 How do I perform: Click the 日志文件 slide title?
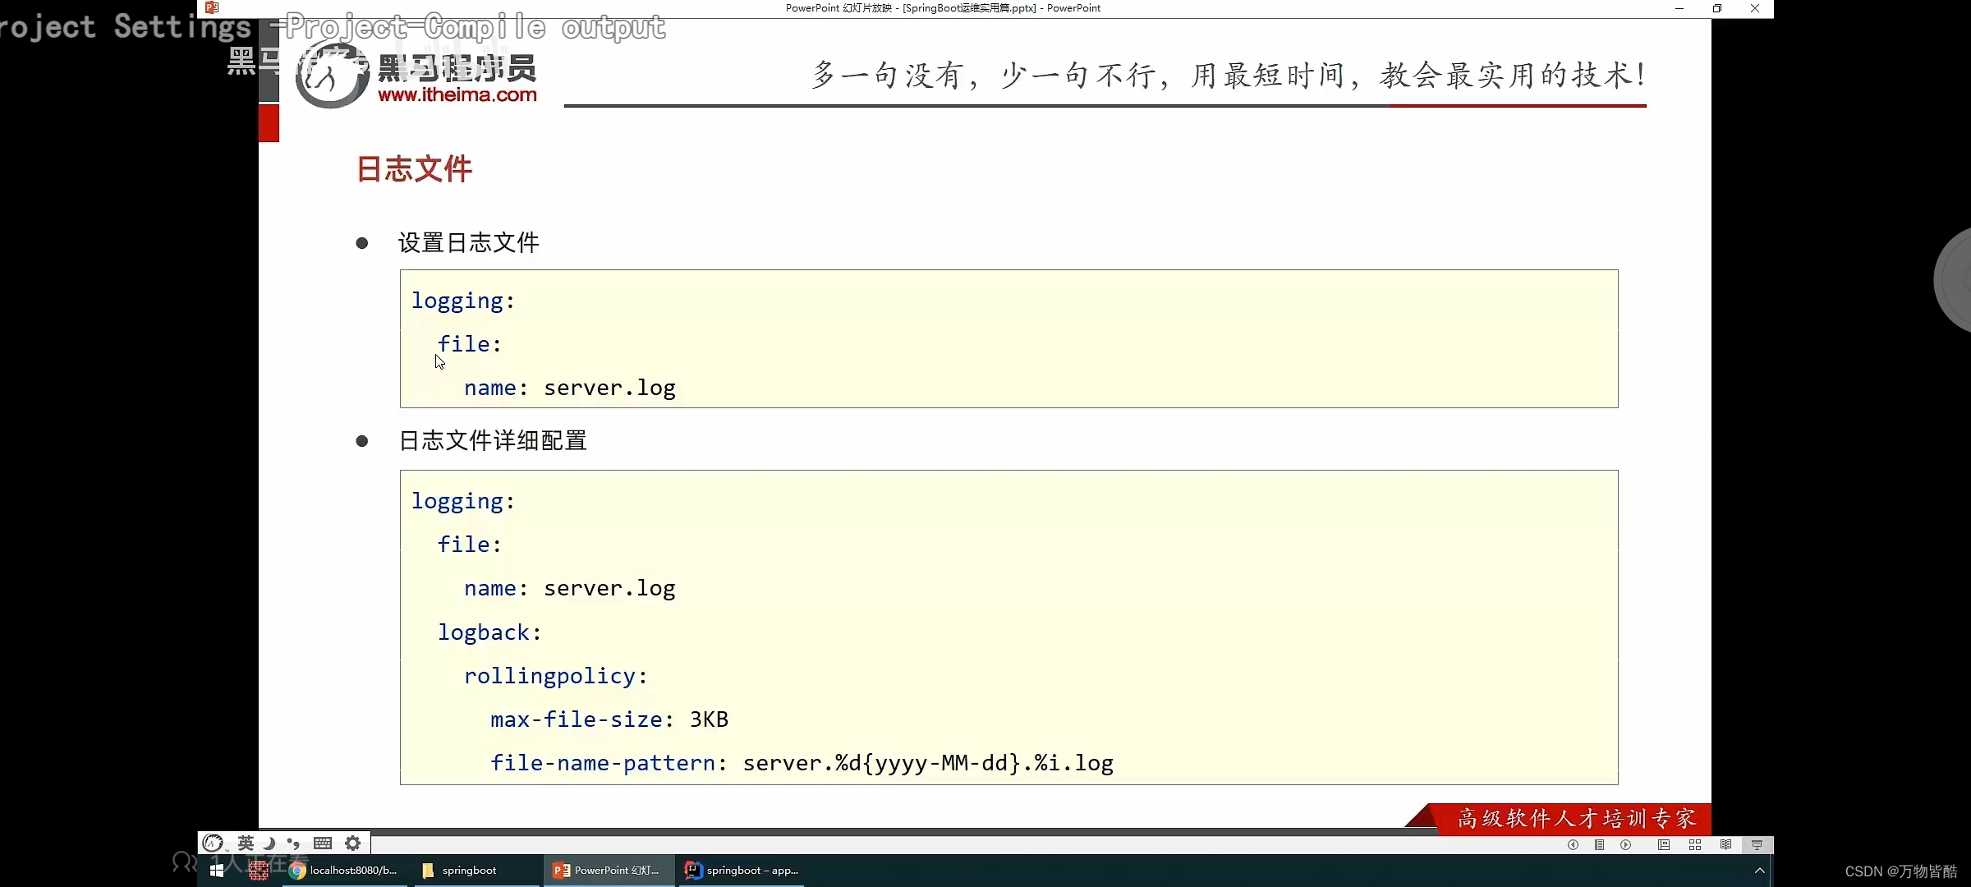[x=415, y=169]
